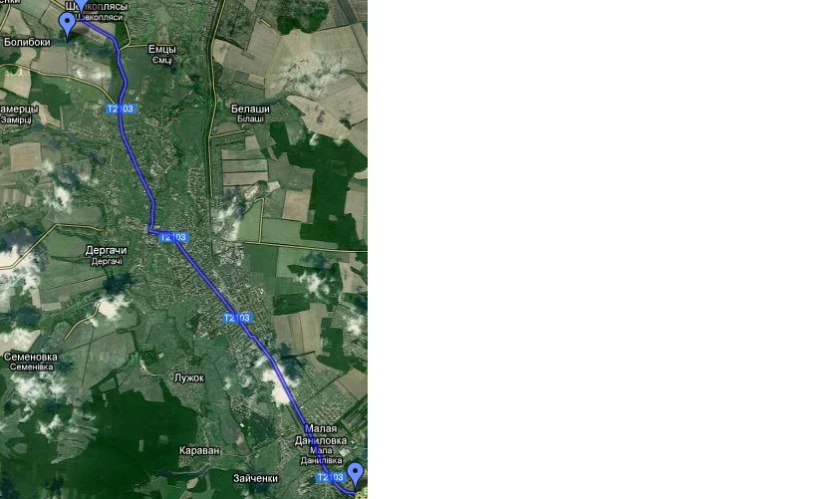Select the Лужок place label
Screen dimensions: 816x499
(189, 377)
